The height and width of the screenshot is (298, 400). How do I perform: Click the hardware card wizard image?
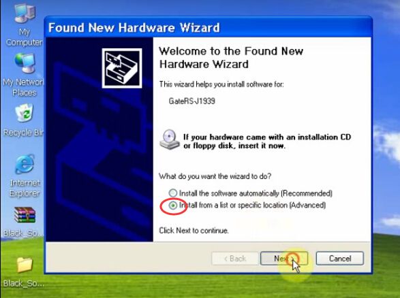122,68
